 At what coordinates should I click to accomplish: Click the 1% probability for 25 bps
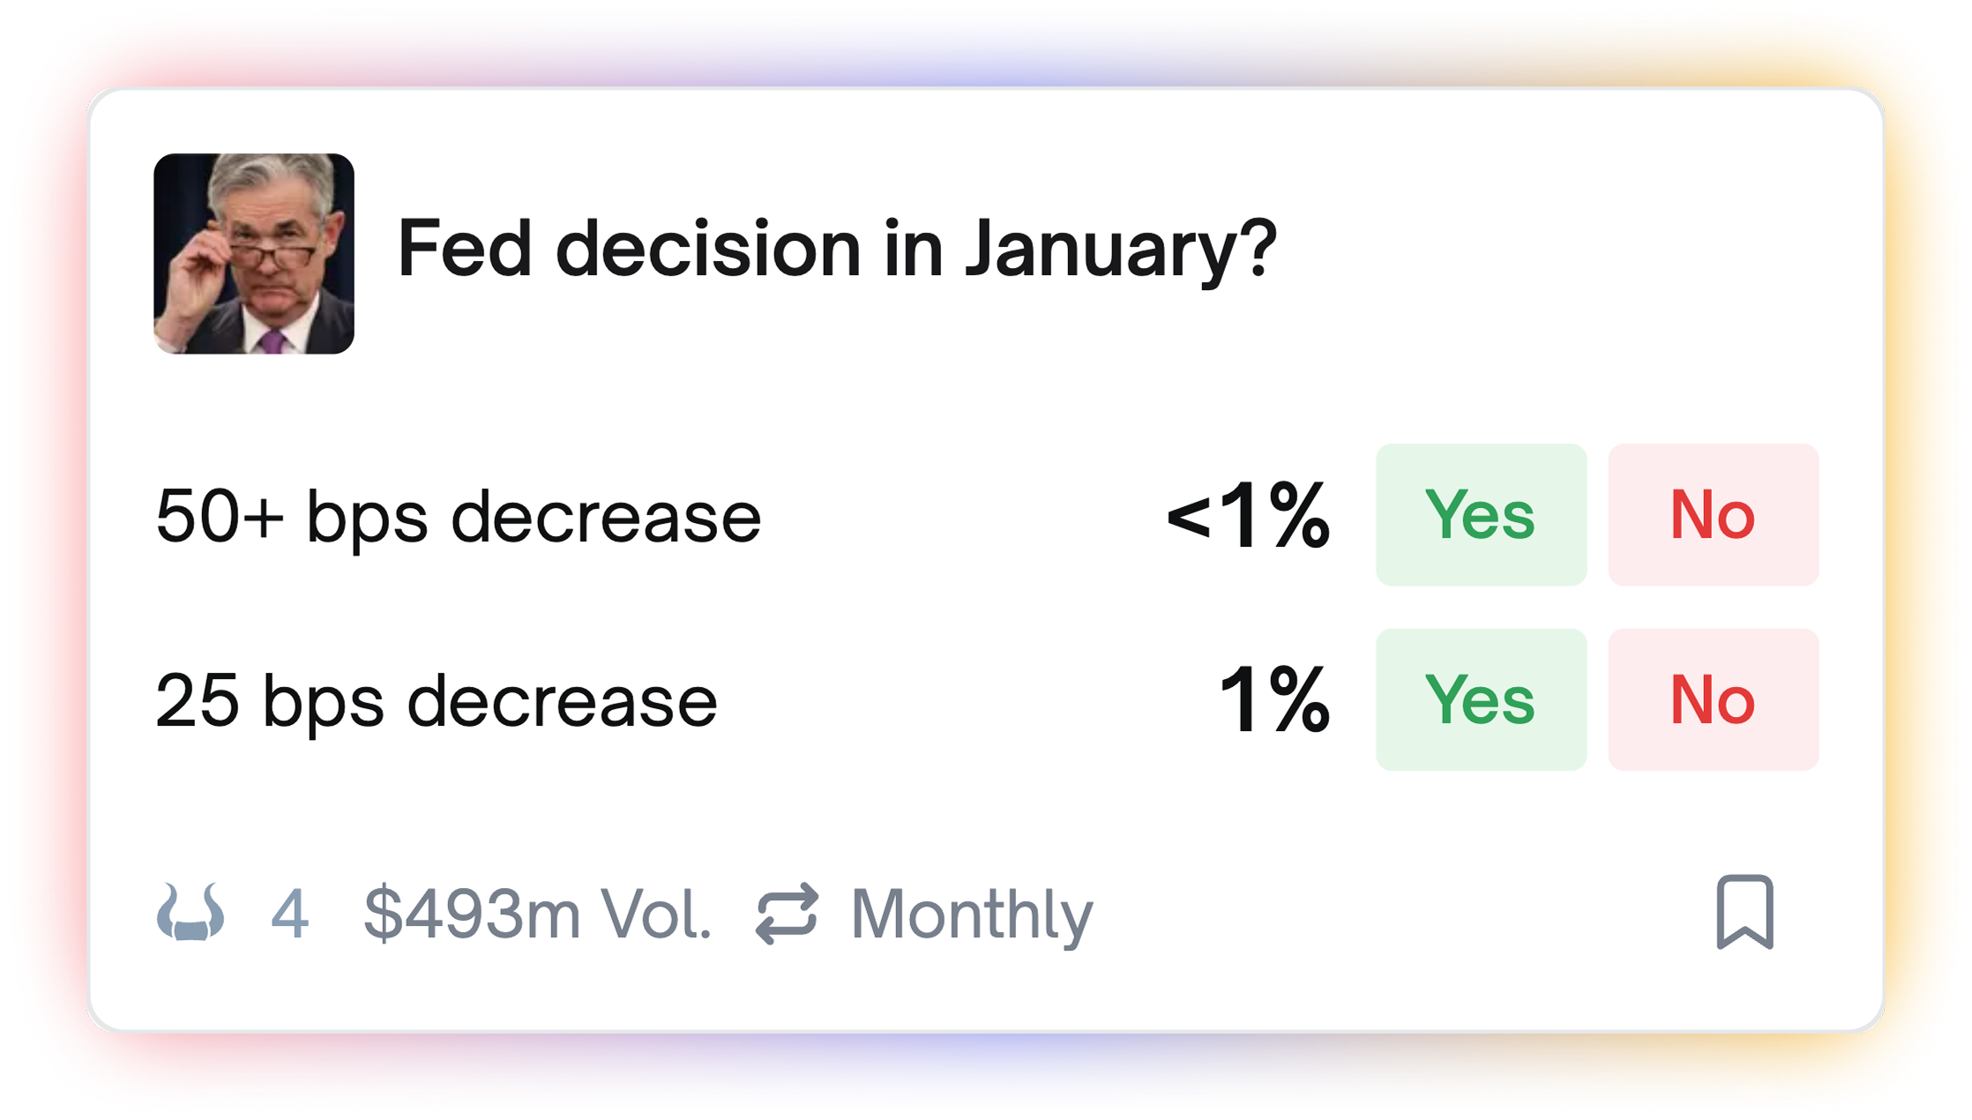[x=1274, y=700]
